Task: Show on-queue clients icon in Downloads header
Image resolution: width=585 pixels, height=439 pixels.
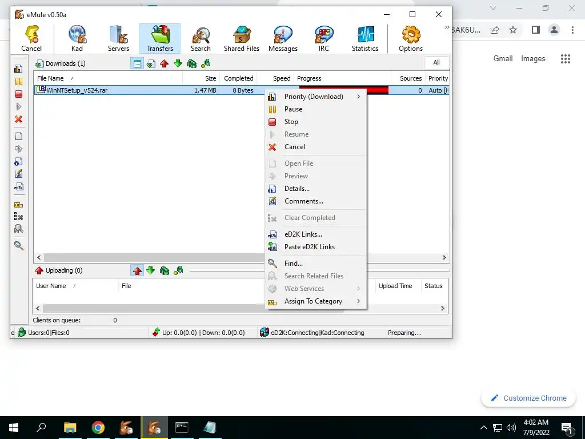Action: pyautogui.click(x=192, y=63)
